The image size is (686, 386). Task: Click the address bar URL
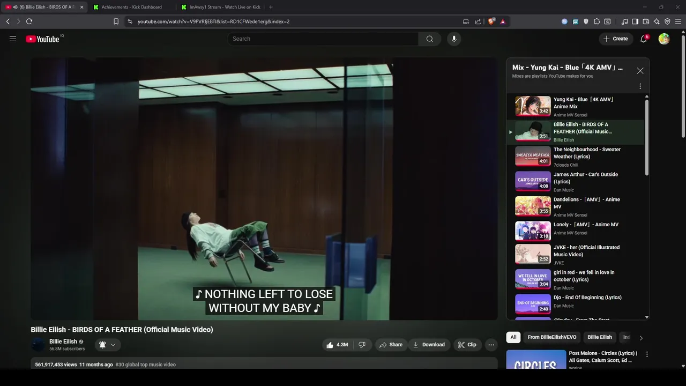point(213,21)
